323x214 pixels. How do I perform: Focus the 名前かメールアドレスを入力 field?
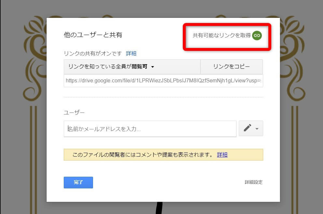coord(150,129)
